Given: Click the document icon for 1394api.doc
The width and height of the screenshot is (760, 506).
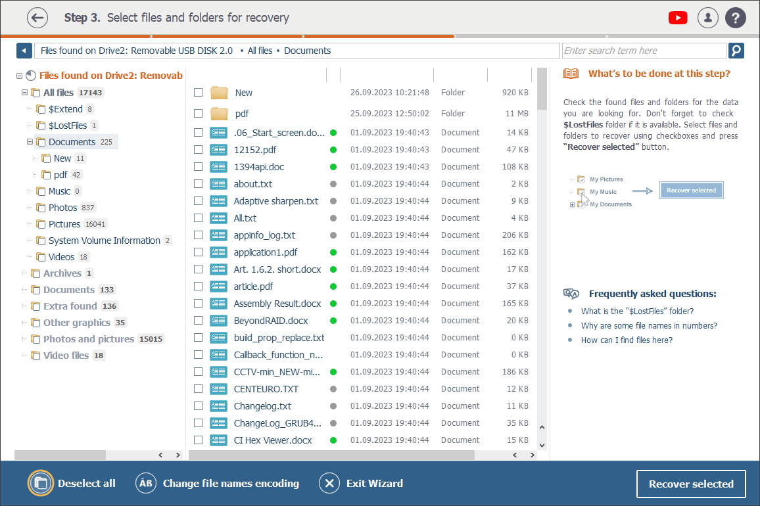Looking at the screenshot, I should [218, 167].
